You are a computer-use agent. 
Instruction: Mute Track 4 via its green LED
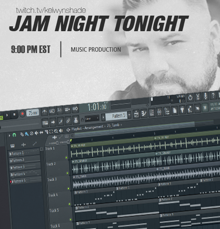(x=69, y=204)
